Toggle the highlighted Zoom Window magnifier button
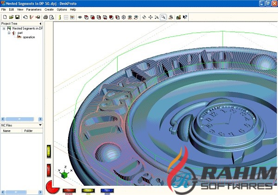 tap(163, 17)
